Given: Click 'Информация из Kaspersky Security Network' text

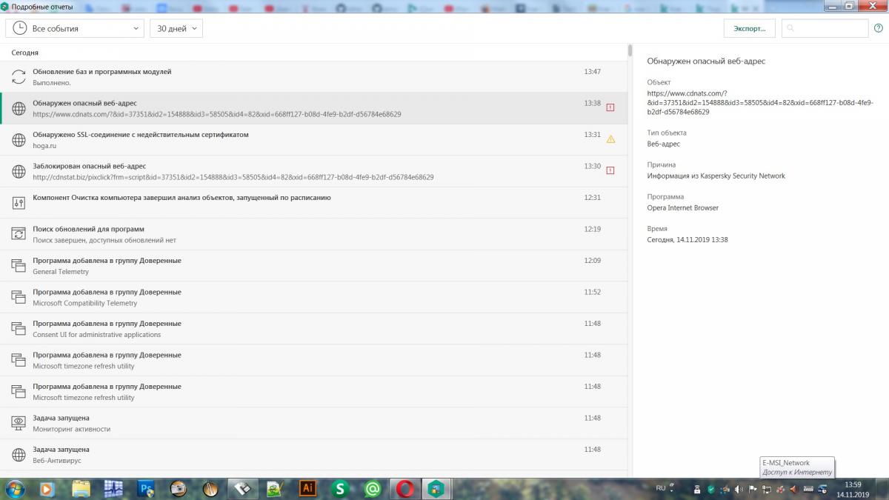Looking at the screenshot, I should [716, 176].
